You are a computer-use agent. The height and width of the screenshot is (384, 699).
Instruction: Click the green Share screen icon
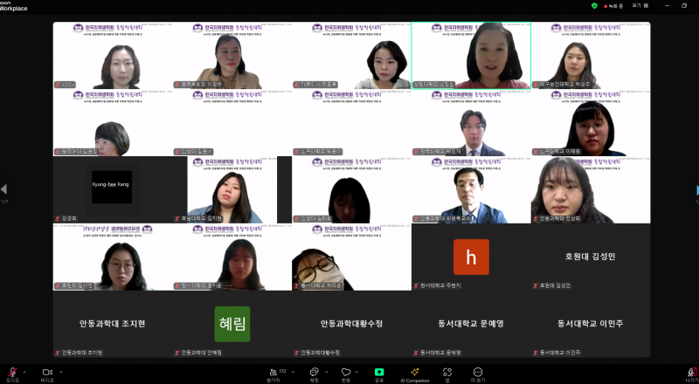click(x=379, y=371)
